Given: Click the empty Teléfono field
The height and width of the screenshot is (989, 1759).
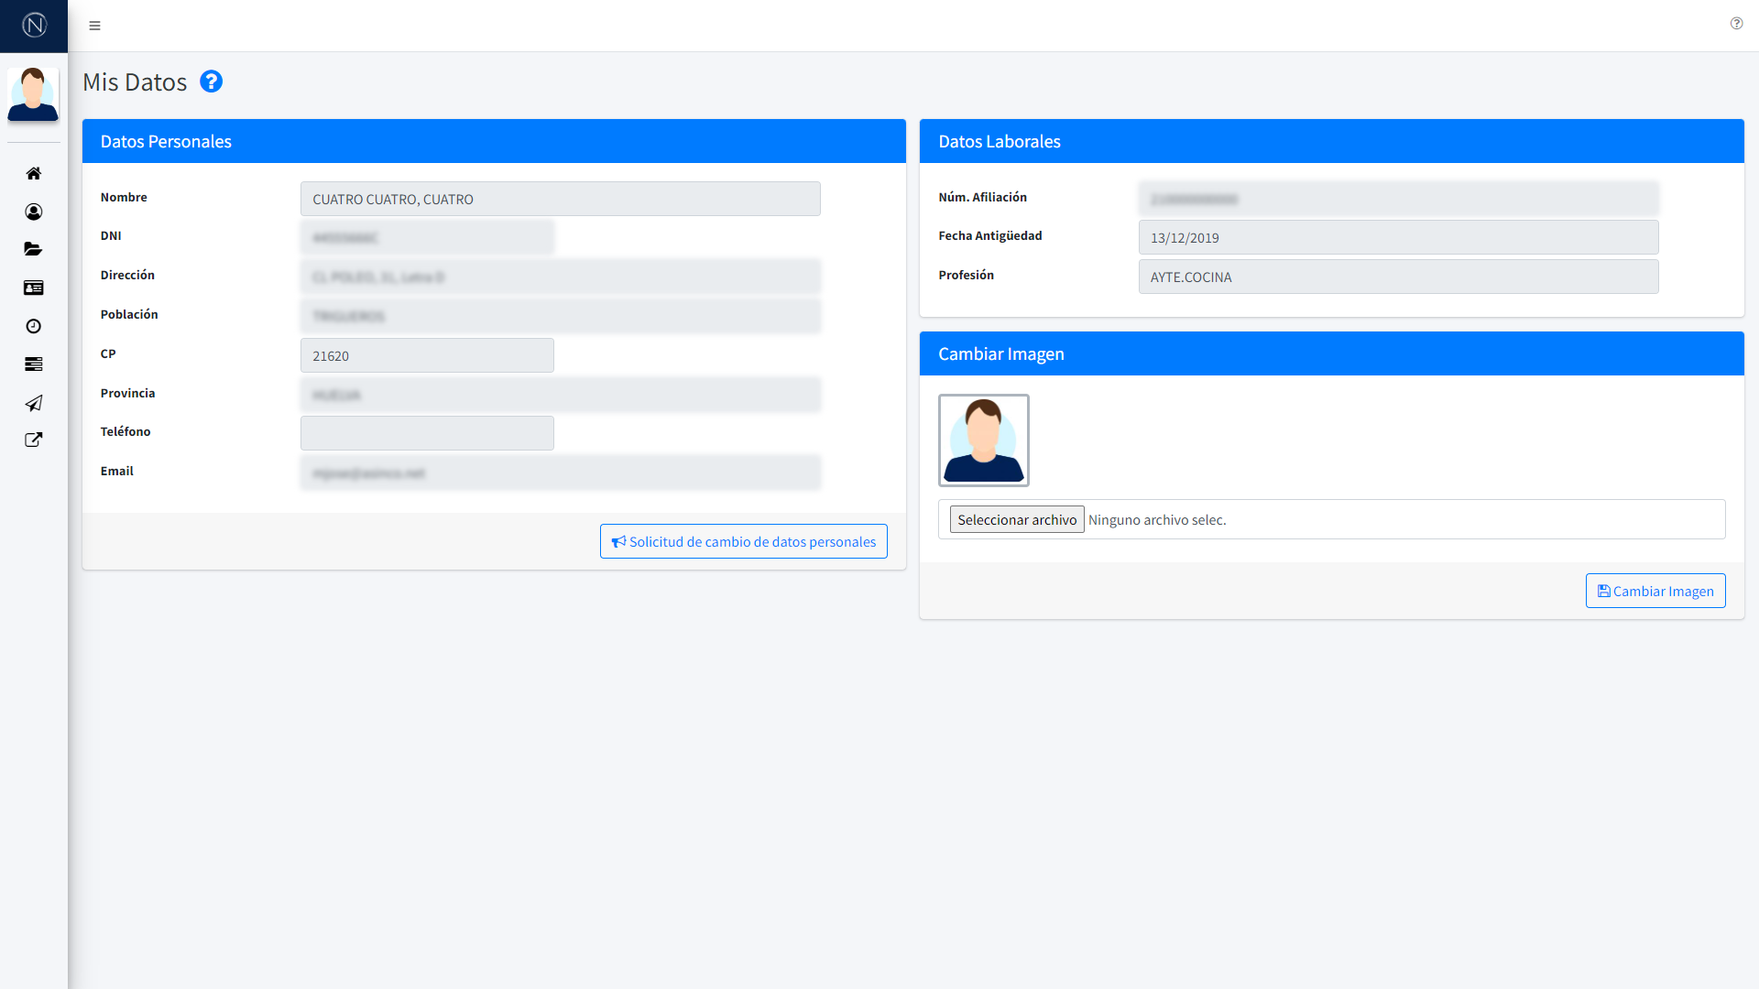Looking at the screenshot, I should click(x=427, y=433).
